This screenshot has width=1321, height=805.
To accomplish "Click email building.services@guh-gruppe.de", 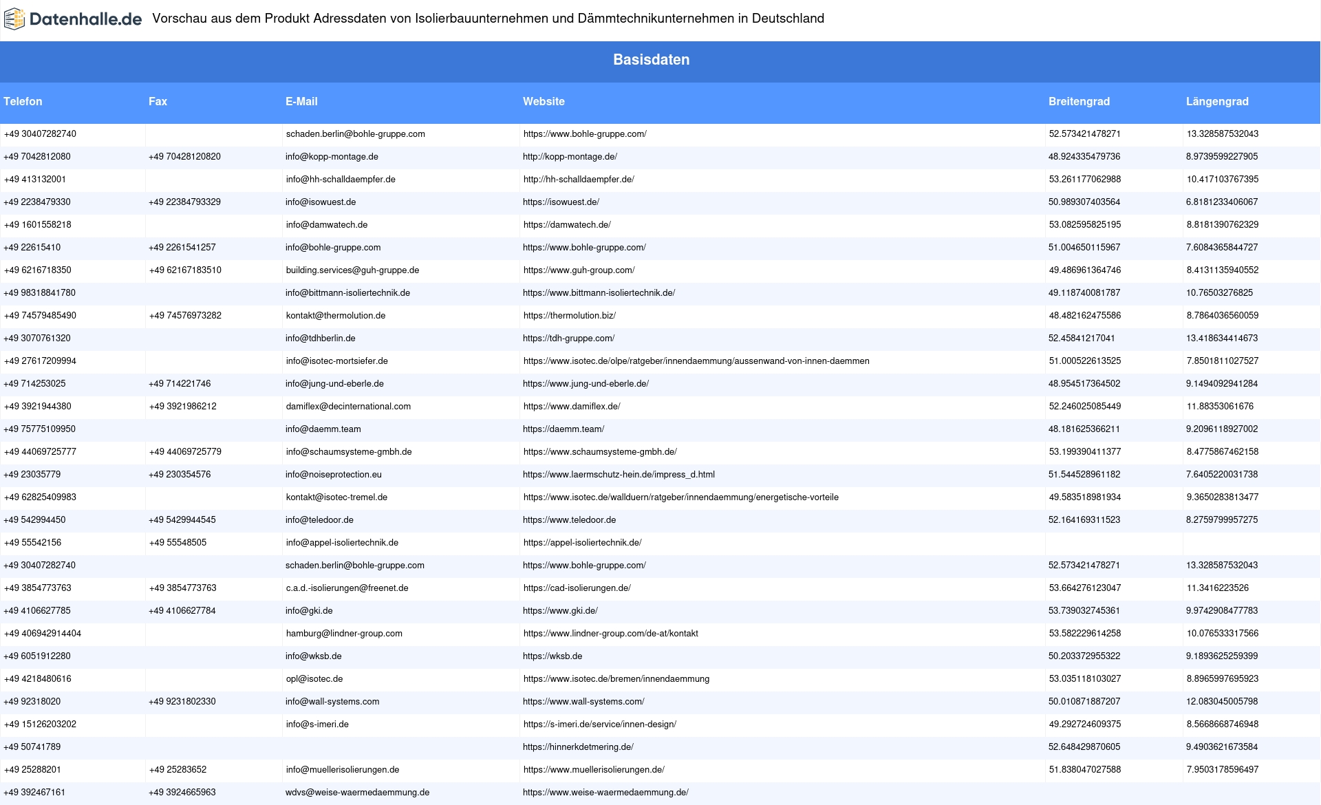I will pos(352,270).
